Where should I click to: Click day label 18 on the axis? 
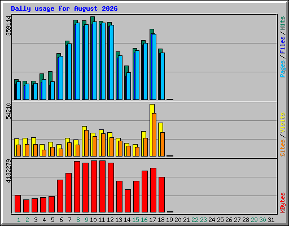click(161, 220)
